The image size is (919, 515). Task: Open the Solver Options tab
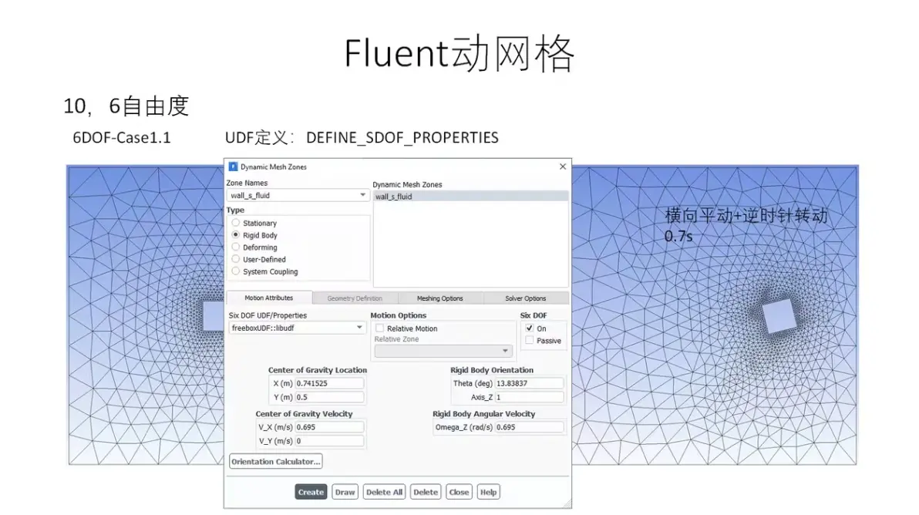click(526, 298)
